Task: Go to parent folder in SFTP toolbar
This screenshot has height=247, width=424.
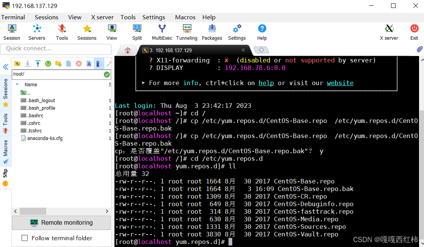Action: pos(17,64)
